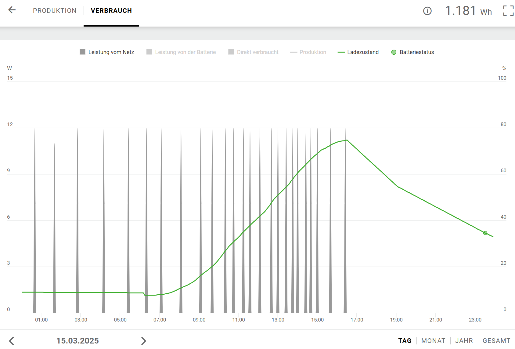The image size is (515, 349).
Task: Switch to the PRODUKTION tab
Action: click(55, 11)
